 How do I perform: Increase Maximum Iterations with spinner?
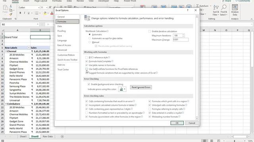click(x=183, y=35)
